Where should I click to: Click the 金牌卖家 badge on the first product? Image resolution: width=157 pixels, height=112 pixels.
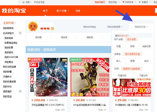[x=35, y=60]
